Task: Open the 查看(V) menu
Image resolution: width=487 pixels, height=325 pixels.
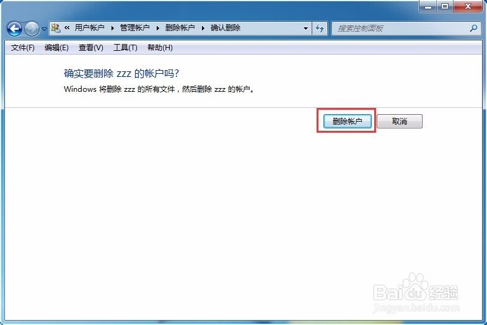Action: point(90,48)
